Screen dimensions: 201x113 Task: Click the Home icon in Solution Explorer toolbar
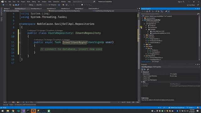147,11
